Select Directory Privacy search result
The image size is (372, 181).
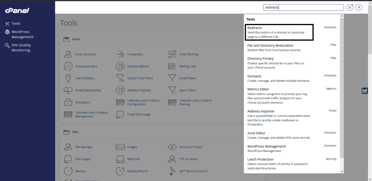(x=292, y=63)
